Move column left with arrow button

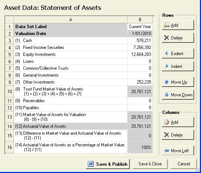coord(178,150)
